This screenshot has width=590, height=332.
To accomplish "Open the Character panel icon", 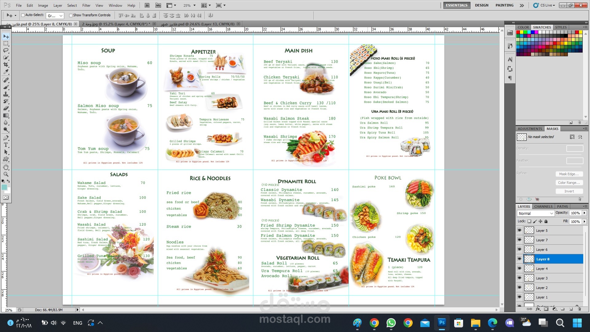I will coord(510,60).
